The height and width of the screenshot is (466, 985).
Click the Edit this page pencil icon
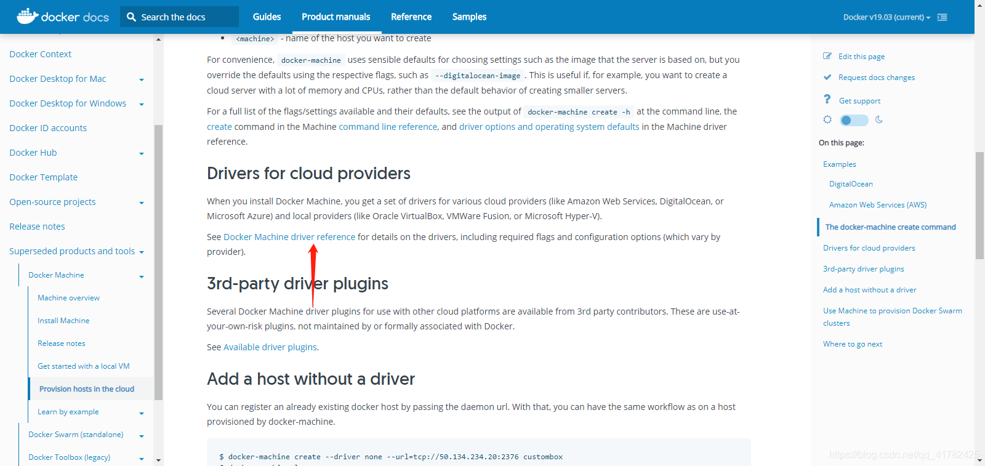(x=827, y=56)
